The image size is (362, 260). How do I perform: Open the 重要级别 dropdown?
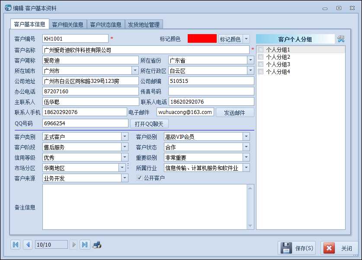[246, 158]
